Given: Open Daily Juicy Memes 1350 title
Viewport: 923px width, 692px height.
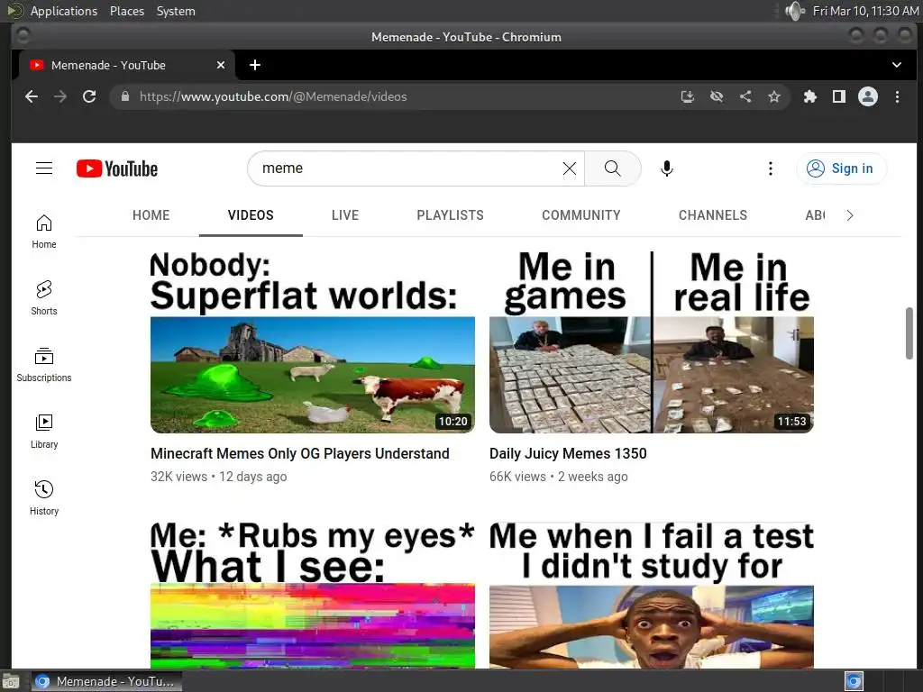Looking at the screenshot, I should coord(568,454).
